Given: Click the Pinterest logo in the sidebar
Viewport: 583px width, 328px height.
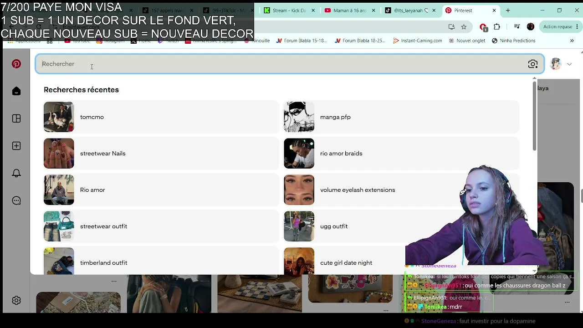Looking at the screenshot, I should (16, 64).
